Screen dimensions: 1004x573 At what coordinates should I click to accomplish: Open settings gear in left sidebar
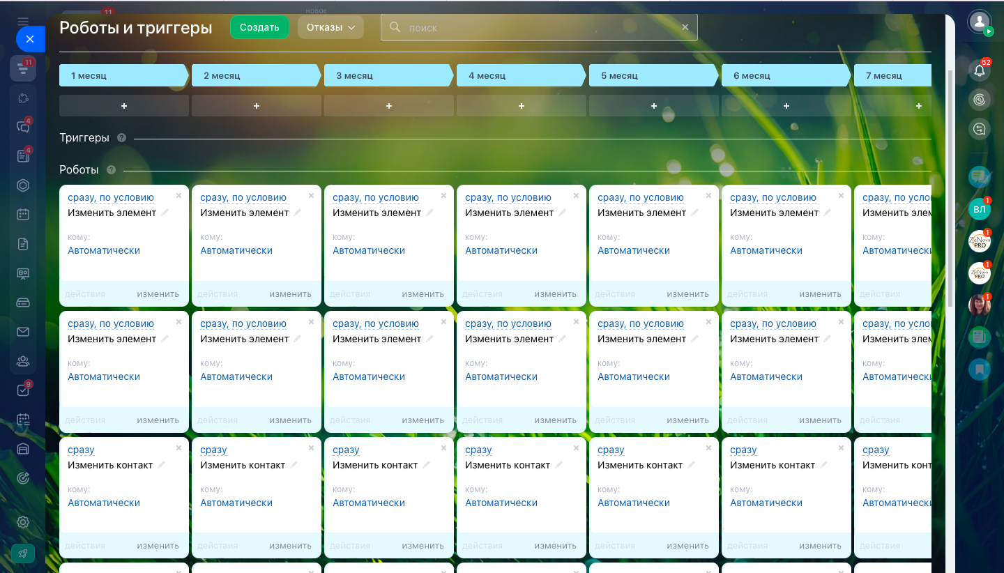tap(23, 522)
